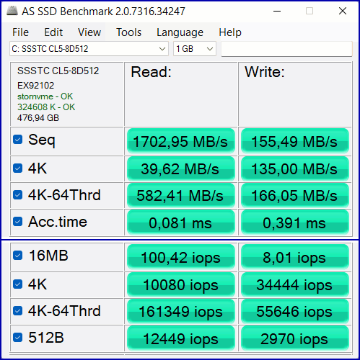Close the AS SSD Benchmark window
The width and height of the screenshot is (360, 360).
(343, 11)
